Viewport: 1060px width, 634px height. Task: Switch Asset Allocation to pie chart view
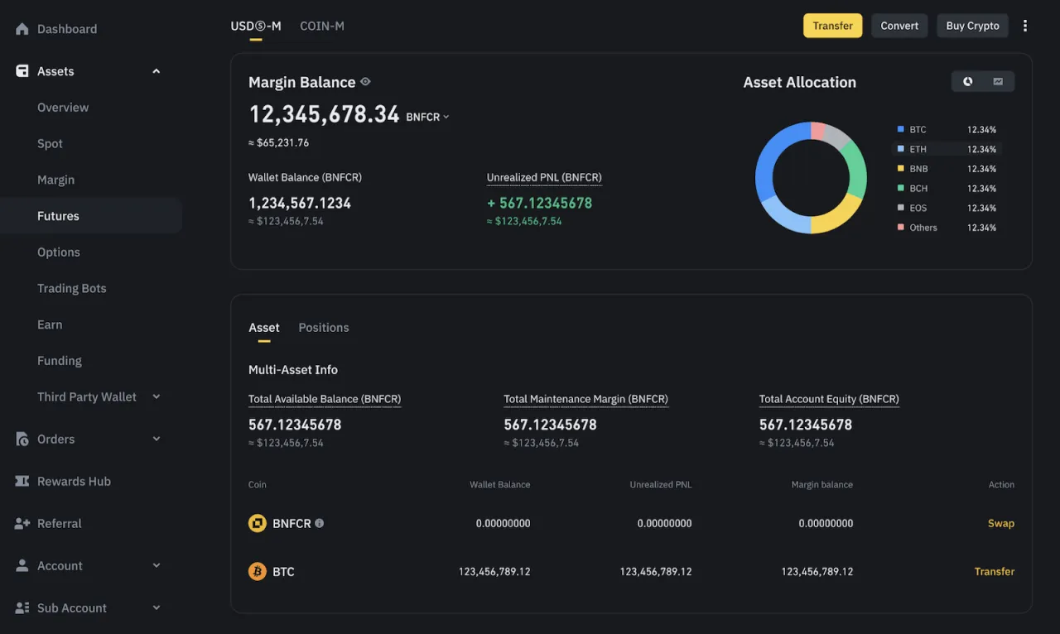point(967,81)
